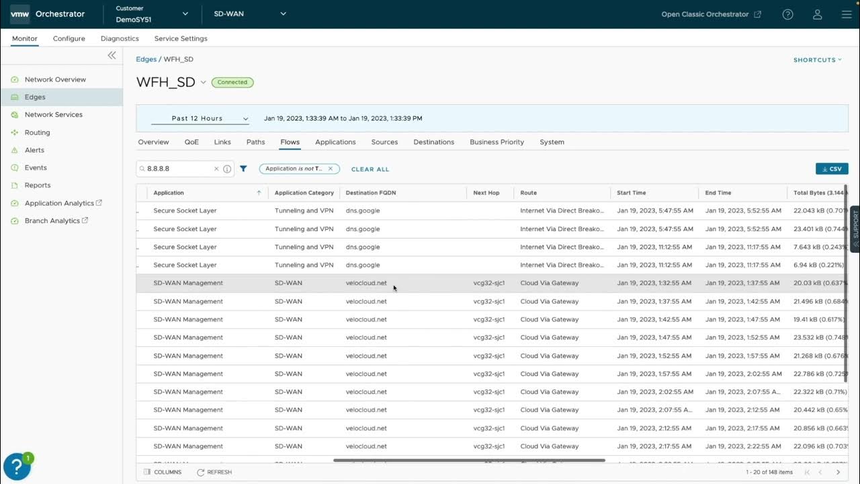Open the System sub-tab
This screenshot has height=484, width=860.
[552, 142]
